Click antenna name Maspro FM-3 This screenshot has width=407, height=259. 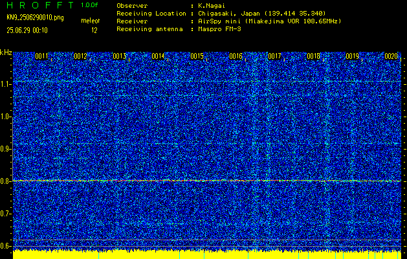219,29
